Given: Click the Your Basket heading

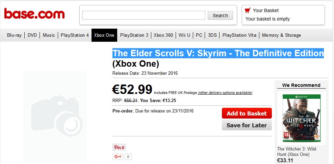Looking at the screenshot, I should [266, 10].
